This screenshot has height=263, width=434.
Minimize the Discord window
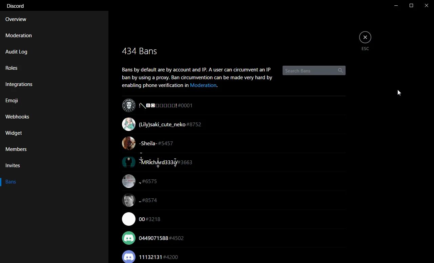coord(396,5)
